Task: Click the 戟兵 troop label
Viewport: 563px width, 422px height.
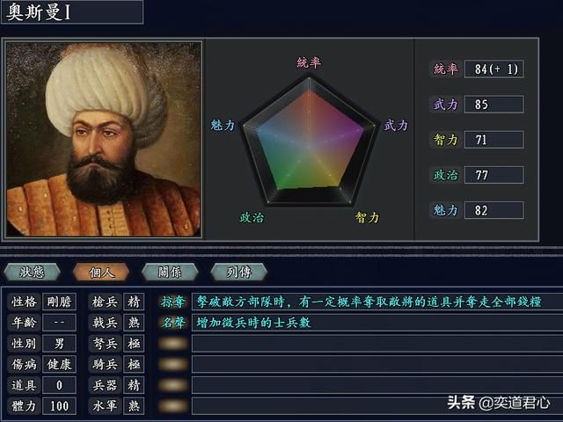Action: click(x=106, y=323)
